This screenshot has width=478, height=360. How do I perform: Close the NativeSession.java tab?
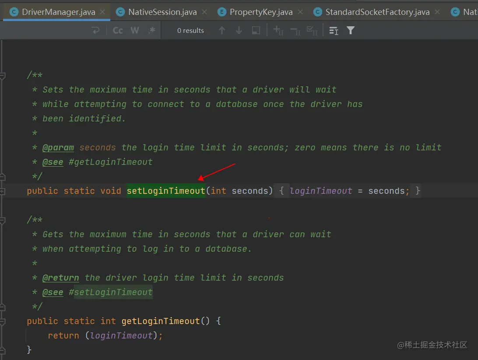(204, 12)
